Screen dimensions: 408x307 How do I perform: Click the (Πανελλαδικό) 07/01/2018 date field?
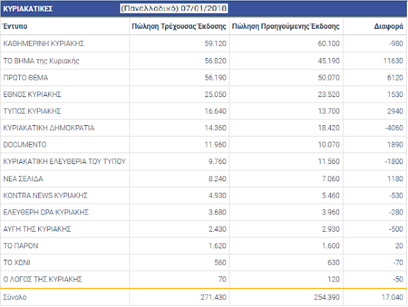pyautogui.click(x=174, y=8)
